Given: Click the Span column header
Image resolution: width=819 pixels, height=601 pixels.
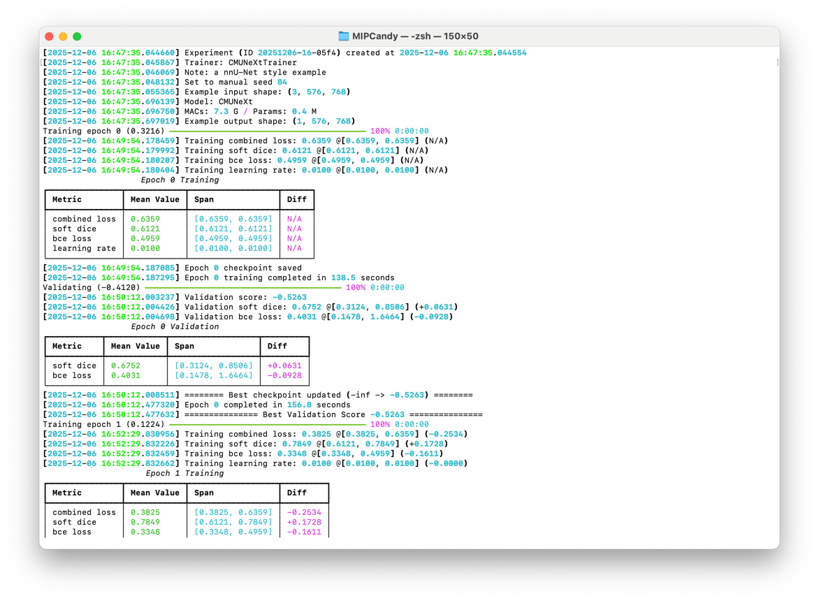Looking at the screenshot, I should (x=203, y=199).
